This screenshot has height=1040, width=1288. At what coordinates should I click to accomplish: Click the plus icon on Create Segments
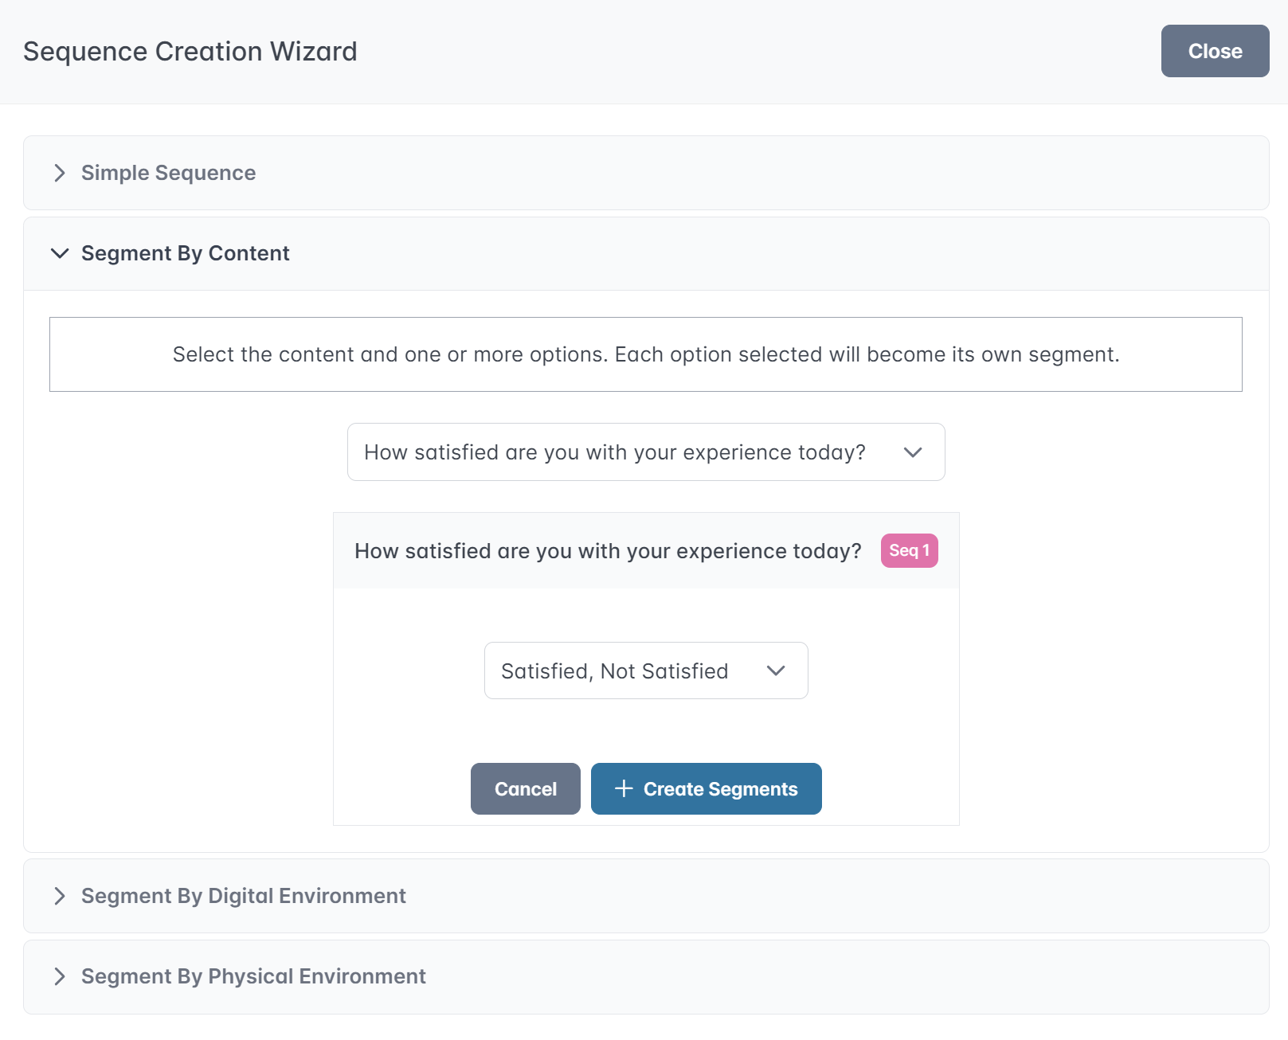[x=624, y=788]
